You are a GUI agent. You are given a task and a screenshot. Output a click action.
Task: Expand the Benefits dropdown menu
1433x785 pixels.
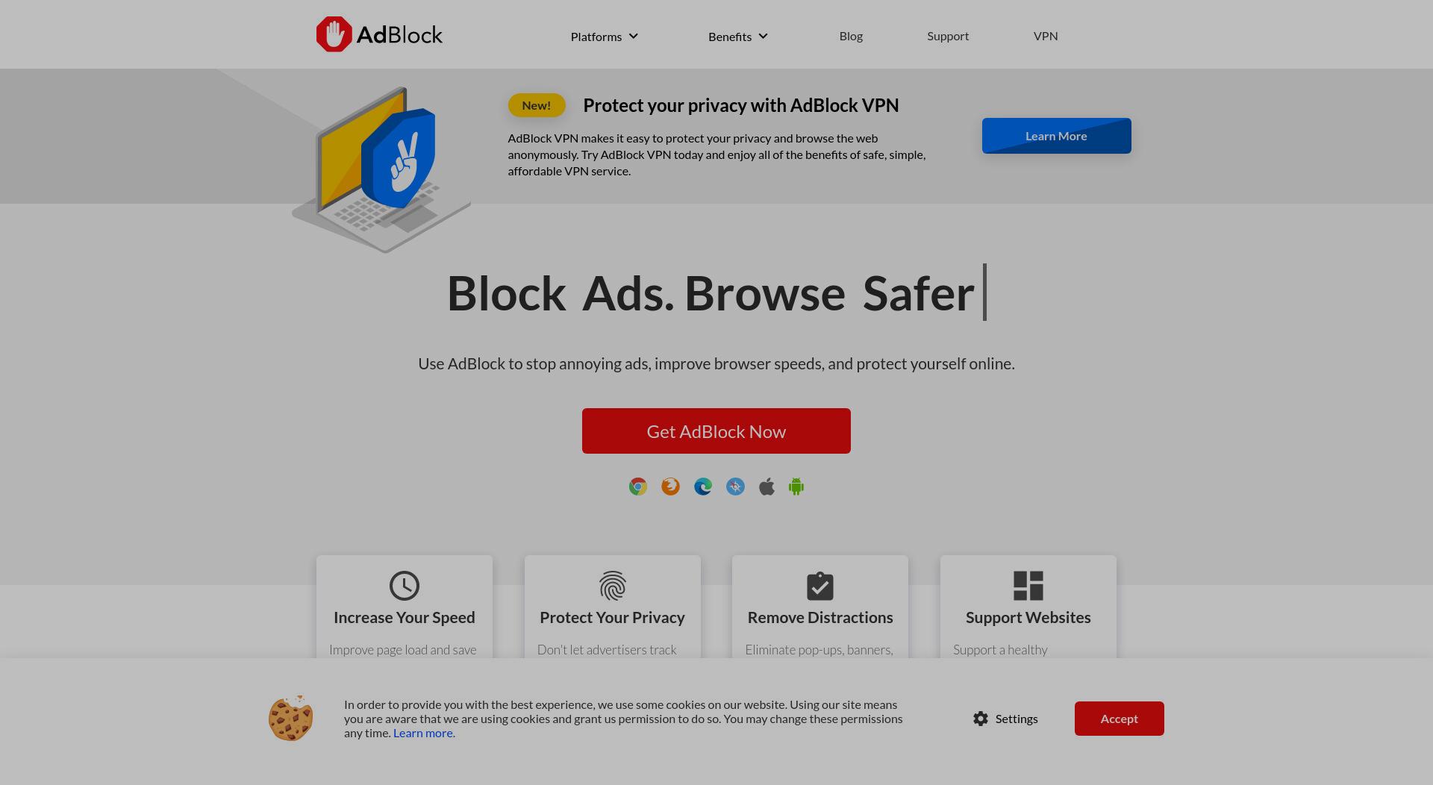(x=738, y=37)
